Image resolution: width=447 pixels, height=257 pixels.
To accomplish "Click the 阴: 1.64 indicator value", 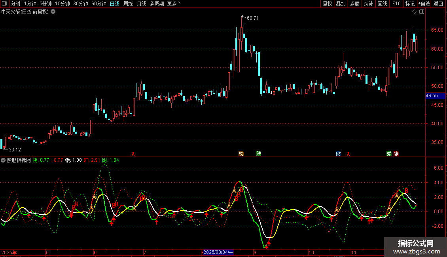I will [111, 160].
